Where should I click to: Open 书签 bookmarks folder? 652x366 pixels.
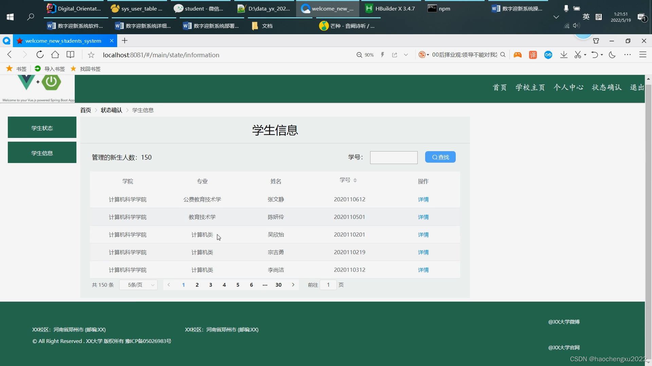click(x=16, y=69)
